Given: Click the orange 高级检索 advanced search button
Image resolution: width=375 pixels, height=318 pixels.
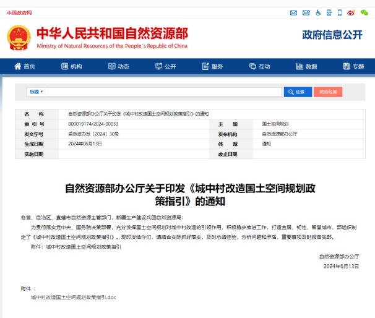Looking at the screenshot, I should (328, 92).
